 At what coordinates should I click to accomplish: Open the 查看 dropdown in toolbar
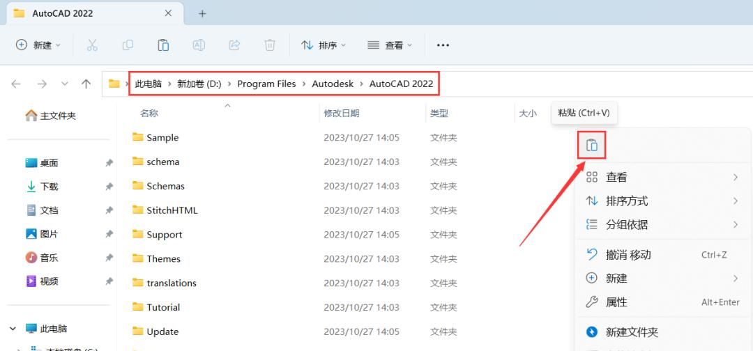point(390,45)
